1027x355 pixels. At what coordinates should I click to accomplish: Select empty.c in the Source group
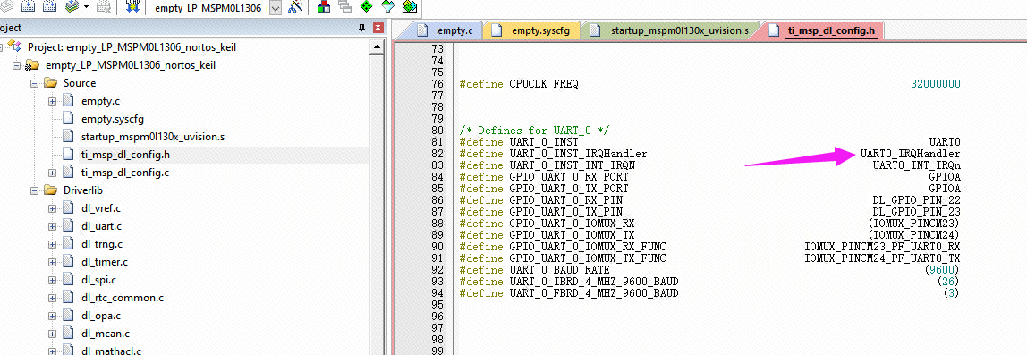pyautogui.click(x=100, y=101)
